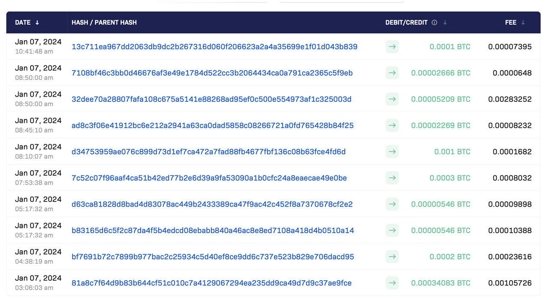Click the HASH / PARENT HASH column header

(x=104, y=22)
